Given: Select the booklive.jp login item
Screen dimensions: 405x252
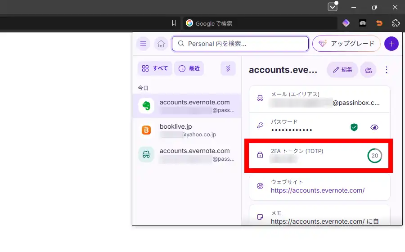Looking at the screenshot, I should 187,130.
